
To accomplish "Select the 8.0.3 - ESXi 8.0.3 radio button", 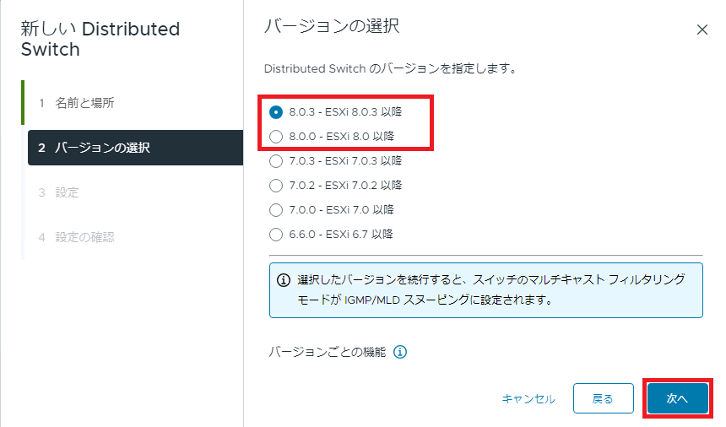I will [x=276, y=112].
